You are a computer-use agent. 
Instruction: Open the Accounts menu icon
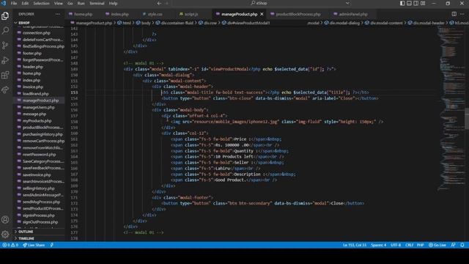click(5, 220)
